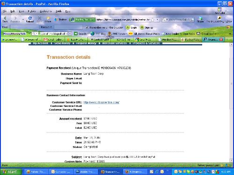The width and height of the screenshot is (234, 175).
Task: Expand the PinoyMoneyTalk search type dropdown
Action: pyautogui.click(x=35, y=34)
